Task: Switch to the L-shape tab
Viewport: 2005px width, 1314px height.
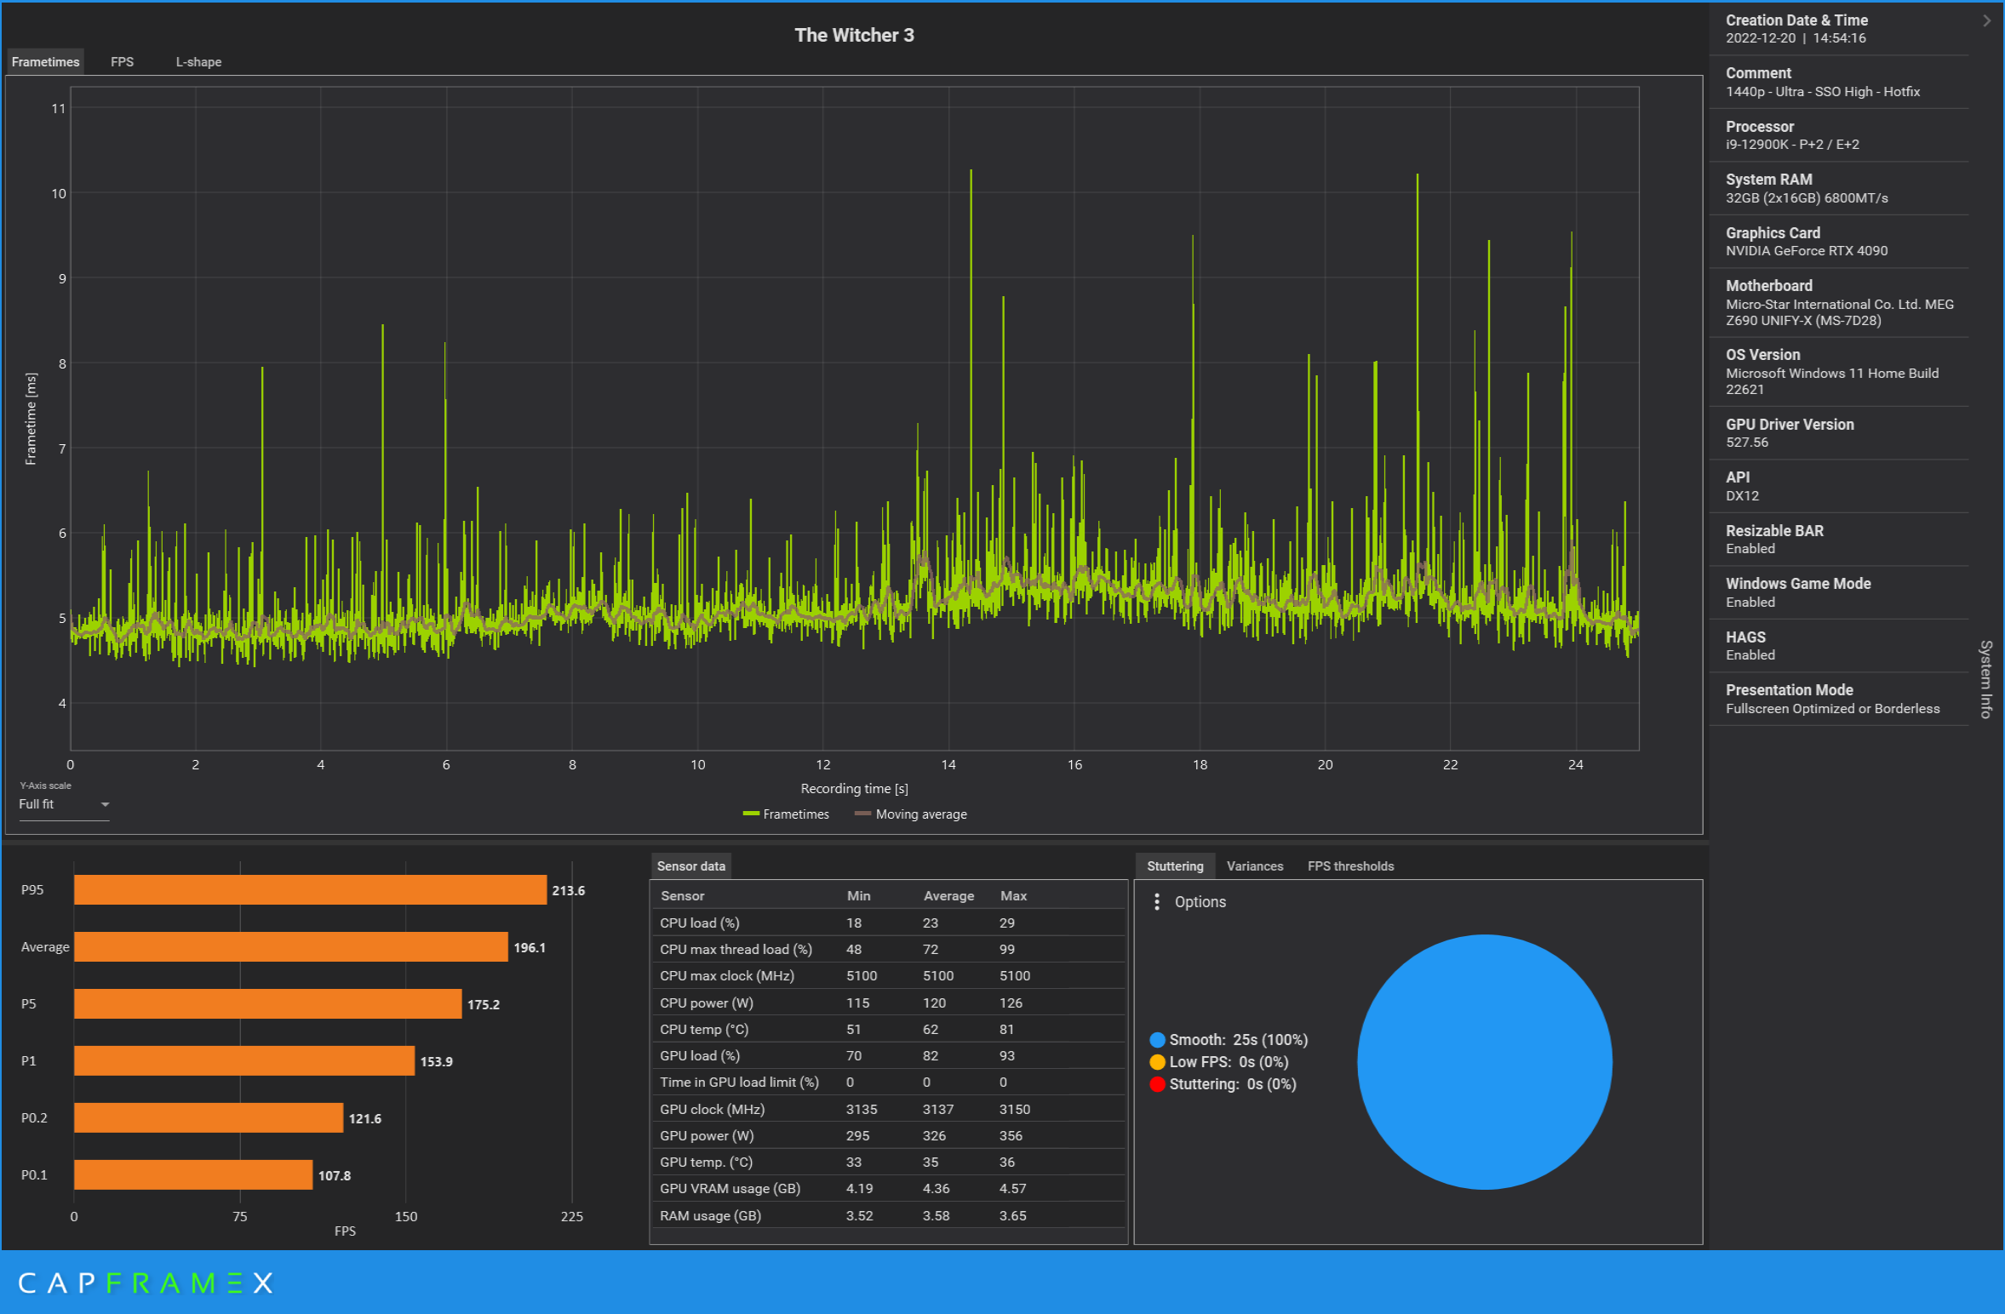Action: tap(198, 62)
